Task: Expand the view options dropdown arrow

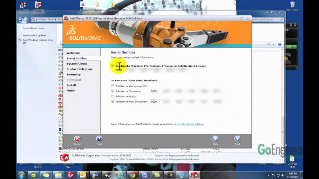Action: tap(273, 44)
